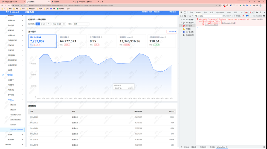Expand the 167 info messages group
This screenshot has width=267, height=149.
click(x=181, y=32)
